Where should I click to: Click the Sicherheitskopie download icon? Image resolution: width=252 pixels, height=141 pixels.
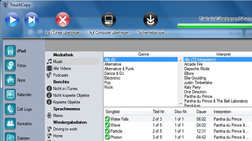[150, 20]
